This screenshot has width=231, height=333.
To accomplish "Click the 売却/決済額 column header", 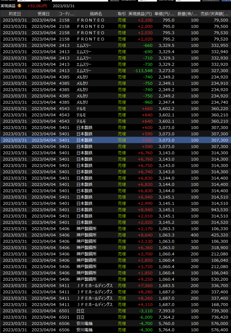I will (215, 14).
